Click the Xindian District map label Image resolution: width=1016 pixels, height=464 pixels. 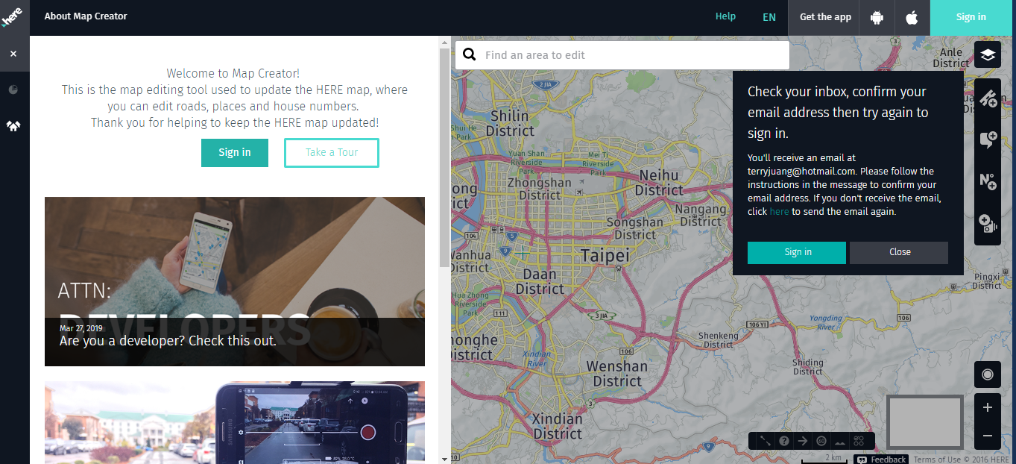(x=558, y=425)
